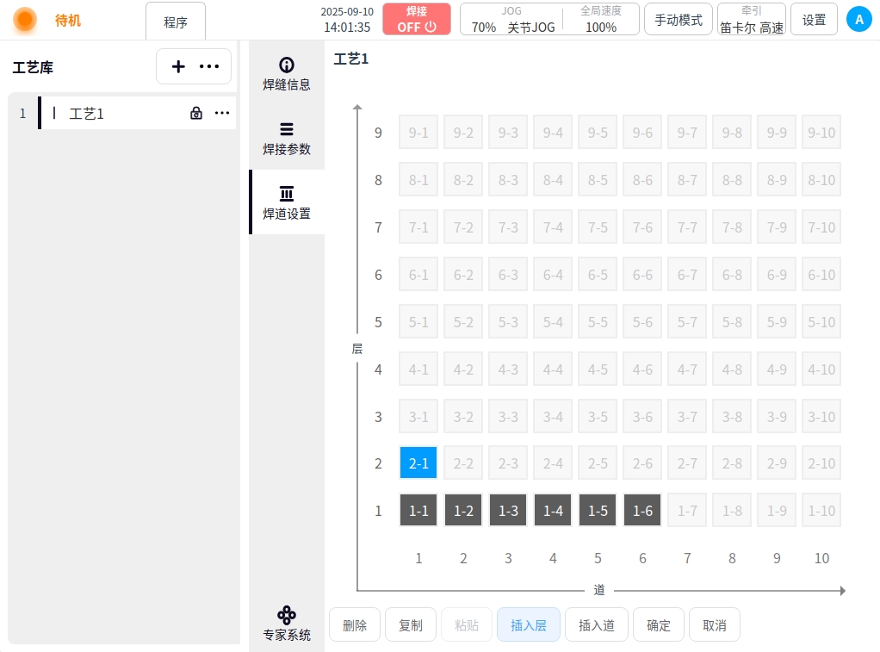Click the plus icon in 工艺库
This screenshot has width=880, height=652.
178,66
